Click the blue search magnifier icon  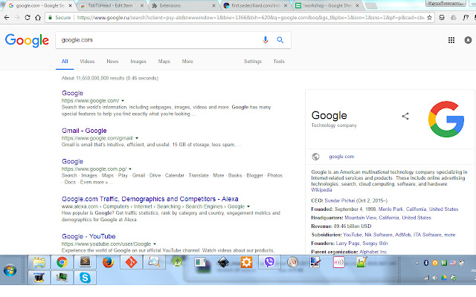tap(280, 39)
